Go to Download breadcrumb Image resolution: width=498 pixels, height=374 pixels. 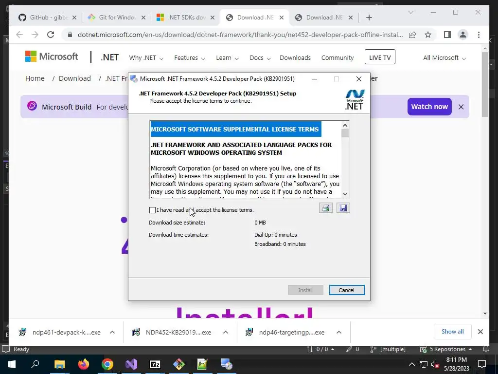(x=74, y=78)
